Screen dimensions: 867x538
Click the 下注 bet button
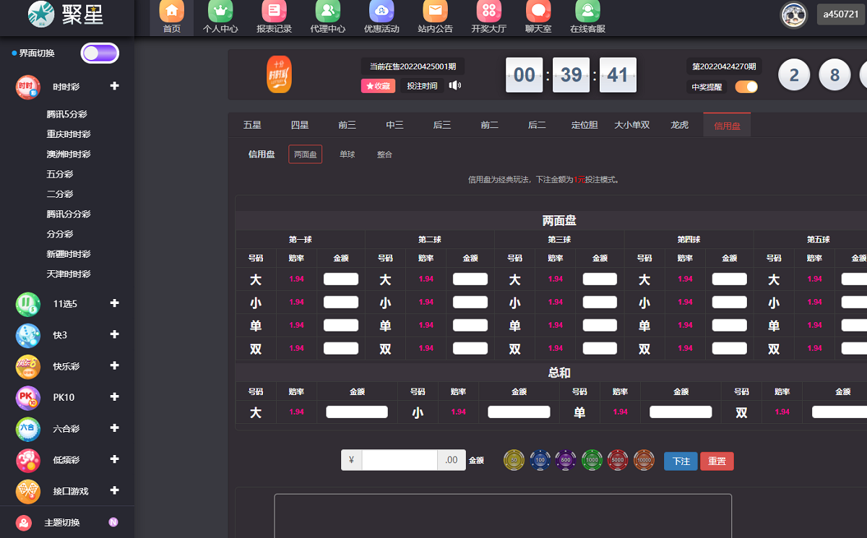coord(681,461)
